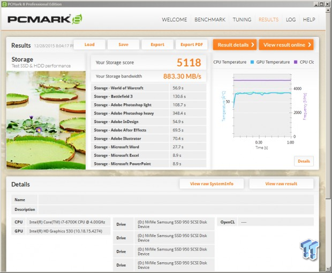
Task: Click the Export button
Action: tap(157, 44)
